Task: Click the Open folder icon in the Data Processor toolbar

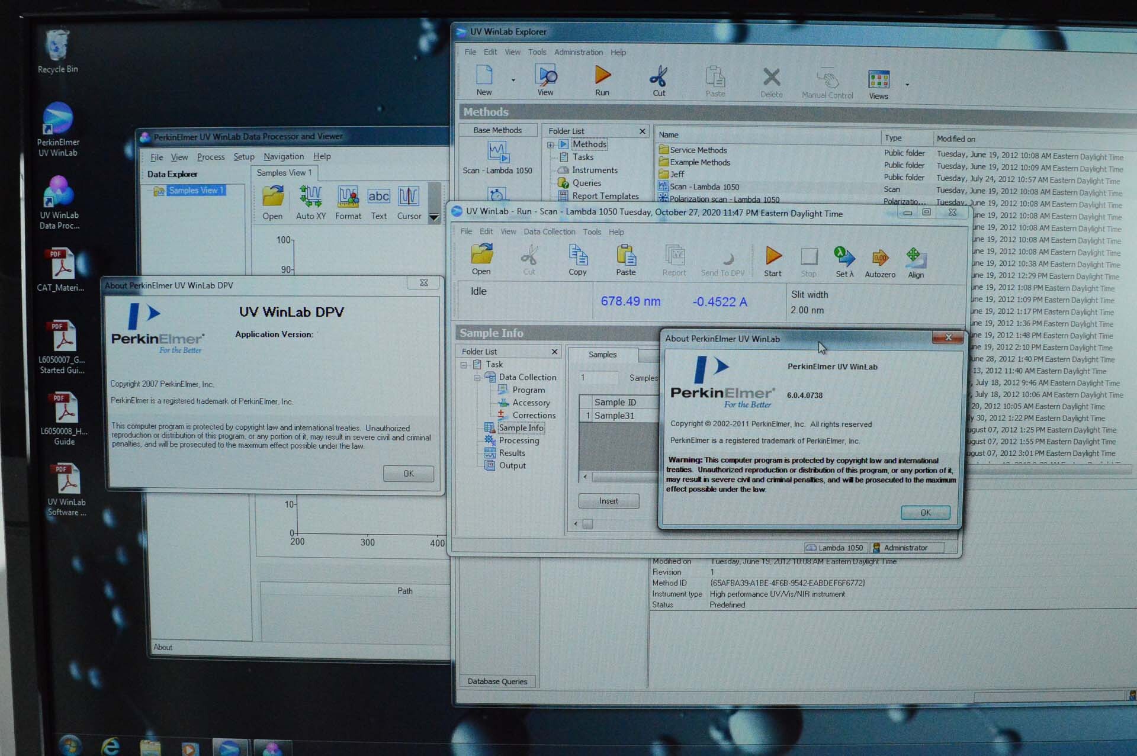Action: 273,196
